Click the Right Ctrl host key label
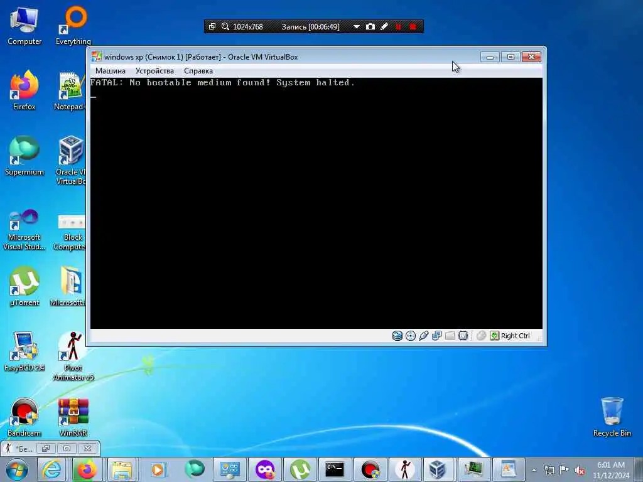Viewport: 643px width, 482px height. pos(516,336)
